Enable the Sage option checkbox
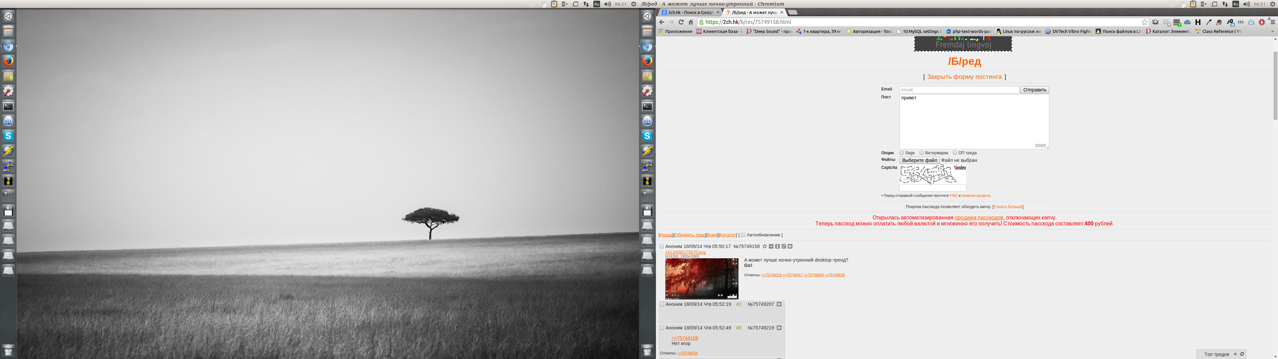1278x359 pixels. (902, 153)
